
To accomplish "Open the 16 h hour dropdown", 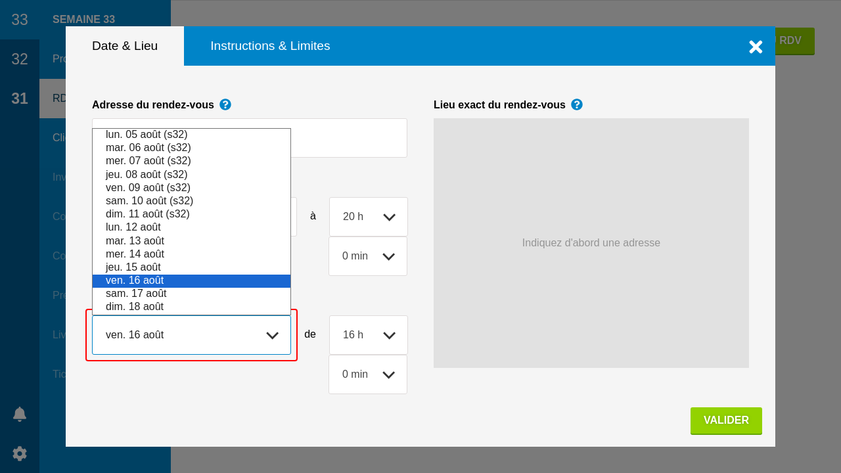I will (368, 335).
